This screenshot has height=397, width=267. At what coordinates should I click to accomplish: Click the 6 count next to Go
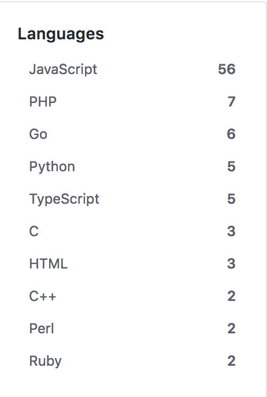coord(231,134)
